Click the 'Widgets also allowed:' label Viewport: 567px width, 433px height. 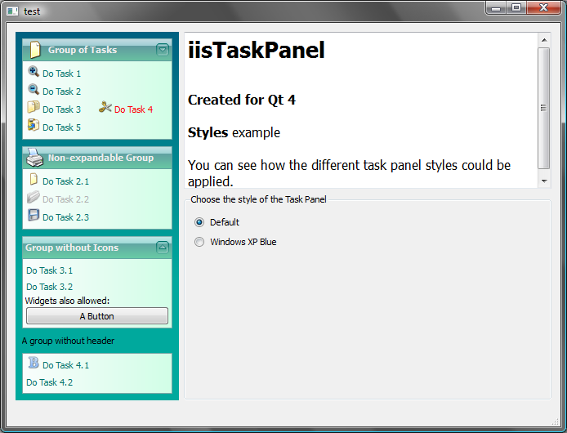(x=67, y=301)
